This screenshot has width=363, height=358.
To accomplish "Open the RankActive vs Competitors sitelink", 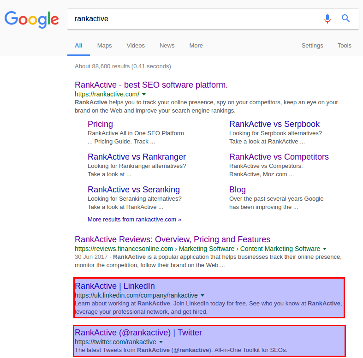I will tap(279, 157).
